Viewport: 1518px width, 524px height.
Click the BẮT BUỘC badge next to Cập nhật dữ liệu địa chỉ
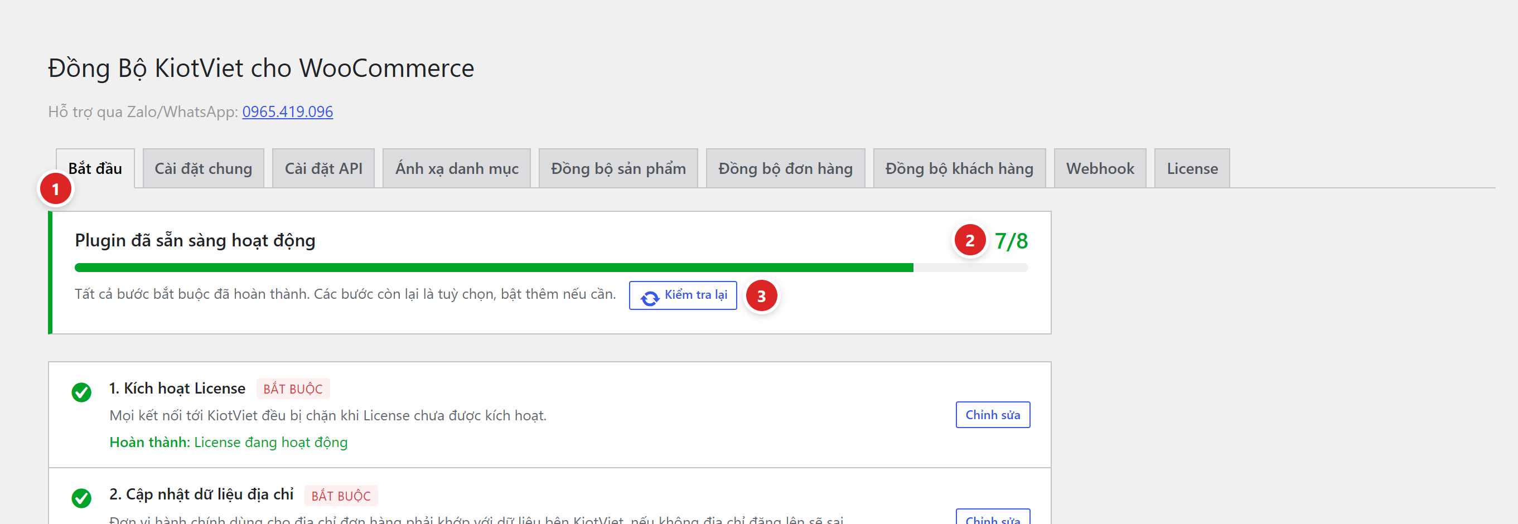(341, 496)
